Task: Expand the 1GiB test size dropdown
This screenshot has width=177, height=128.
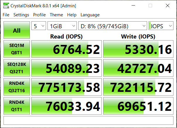Action: click(x=62, y=26)
